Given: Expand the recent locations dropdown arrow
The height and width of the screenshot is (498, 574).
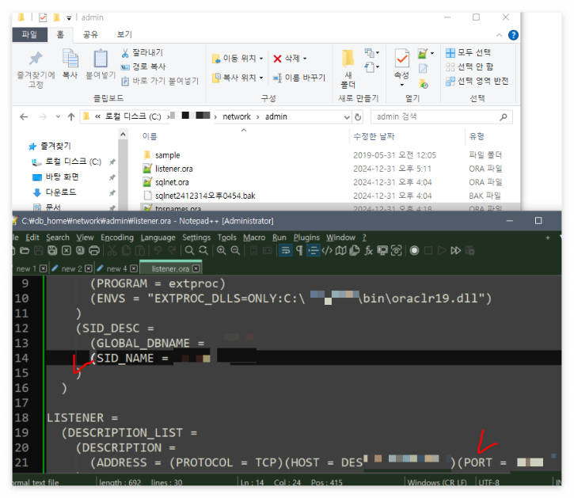Looking at the screenshot, I should [x=58, y=117].
